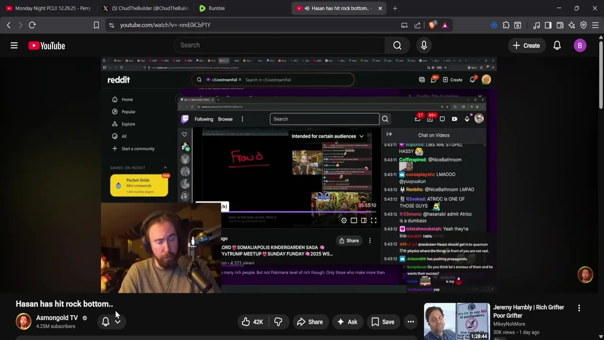Open a new browser tab with plus
Image resolution: width=604 pixels, height=340 pixels.
coord(395,8)
